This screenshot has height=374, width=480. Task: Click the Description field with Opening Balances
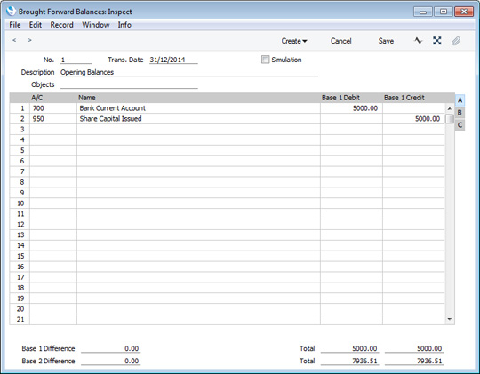pyautogui.click(x=188, y=72)
